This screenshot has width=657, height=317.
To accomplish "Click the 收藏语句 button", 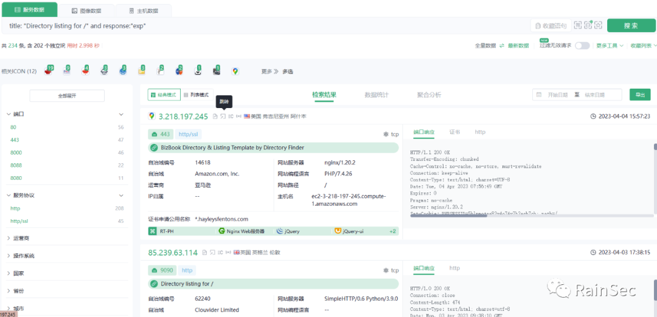I will 551,26.
